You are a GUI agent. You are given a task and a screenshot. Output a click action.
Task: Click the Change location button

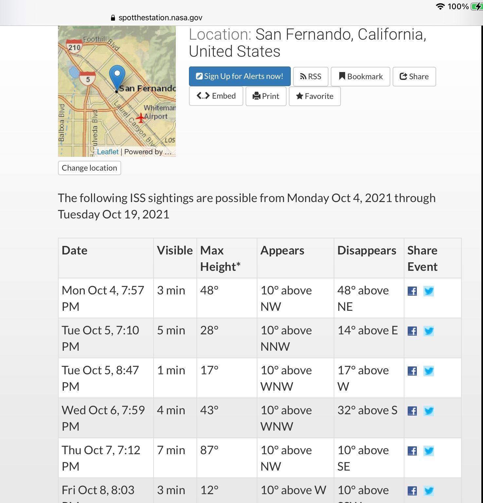pos(89,168)
